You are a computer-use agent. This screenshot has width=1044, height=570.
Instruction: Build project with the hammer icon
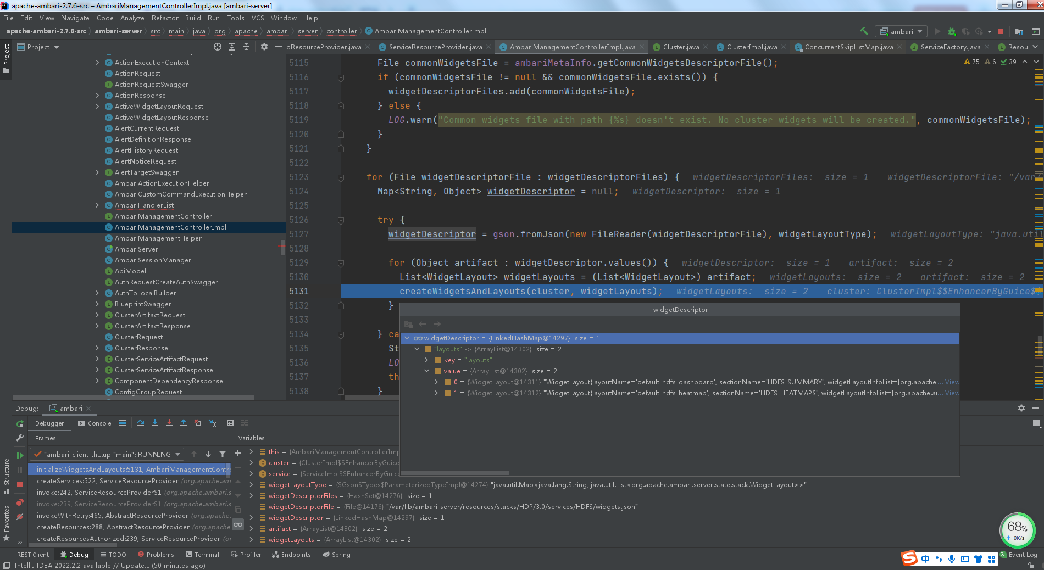tap(864, 31)
